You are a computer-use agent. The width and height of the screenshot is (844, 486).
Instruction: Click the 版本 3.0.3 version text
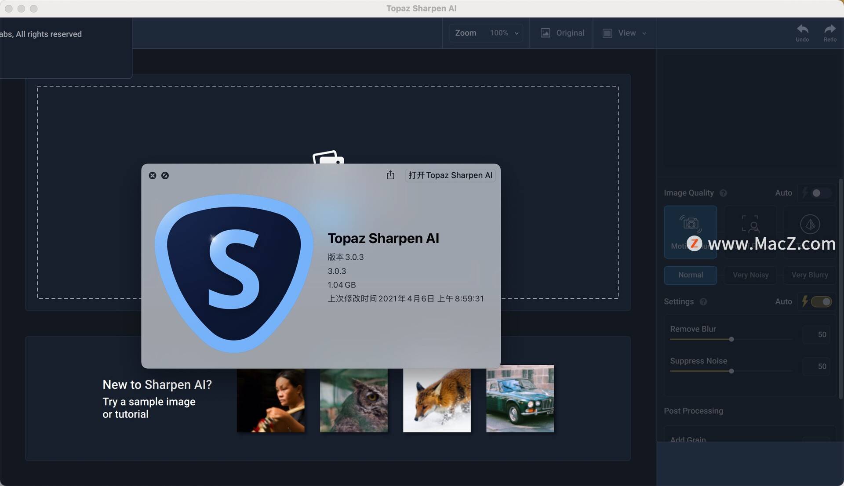tap(346, 257)
